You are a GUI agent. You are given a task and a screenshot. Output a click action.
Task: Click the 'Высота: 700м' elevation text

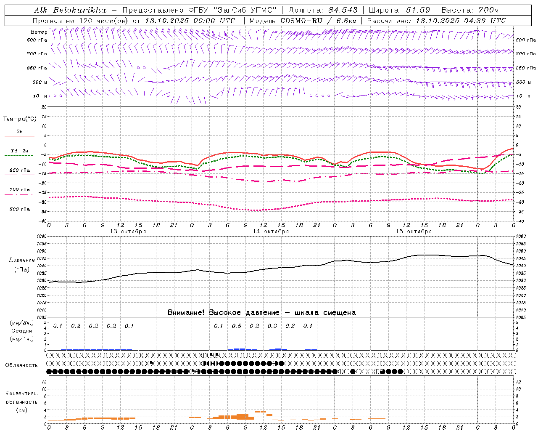tap(470, 10)
